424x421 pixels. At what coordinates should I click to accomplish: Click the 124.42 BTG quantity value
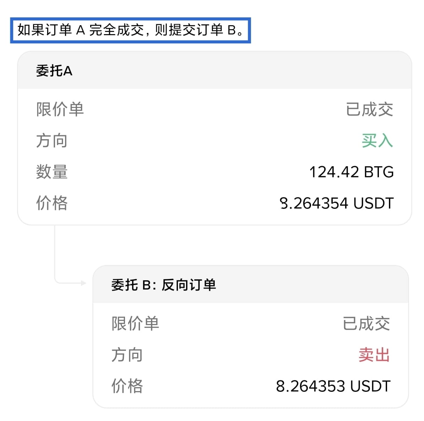click(351, 172)
